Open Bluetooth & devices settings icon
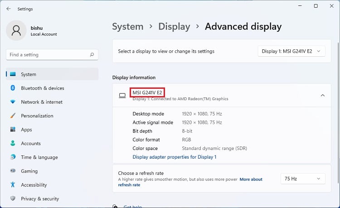 tap(13, 88)
